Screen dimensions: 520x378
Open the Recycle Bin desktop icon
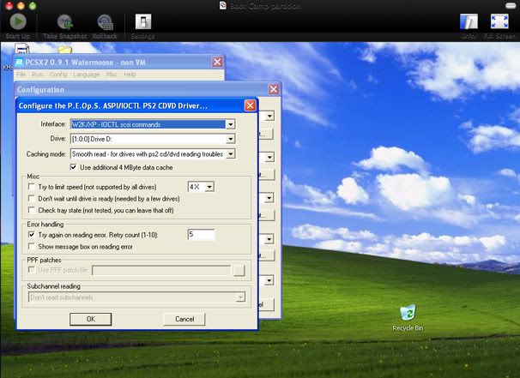tap(408, 313)
